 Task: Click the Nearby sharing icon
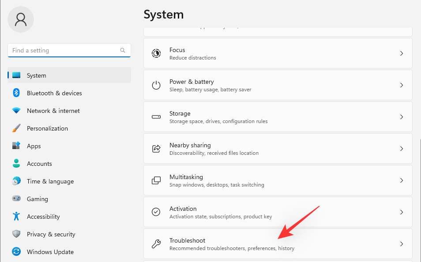click(156, 149)
